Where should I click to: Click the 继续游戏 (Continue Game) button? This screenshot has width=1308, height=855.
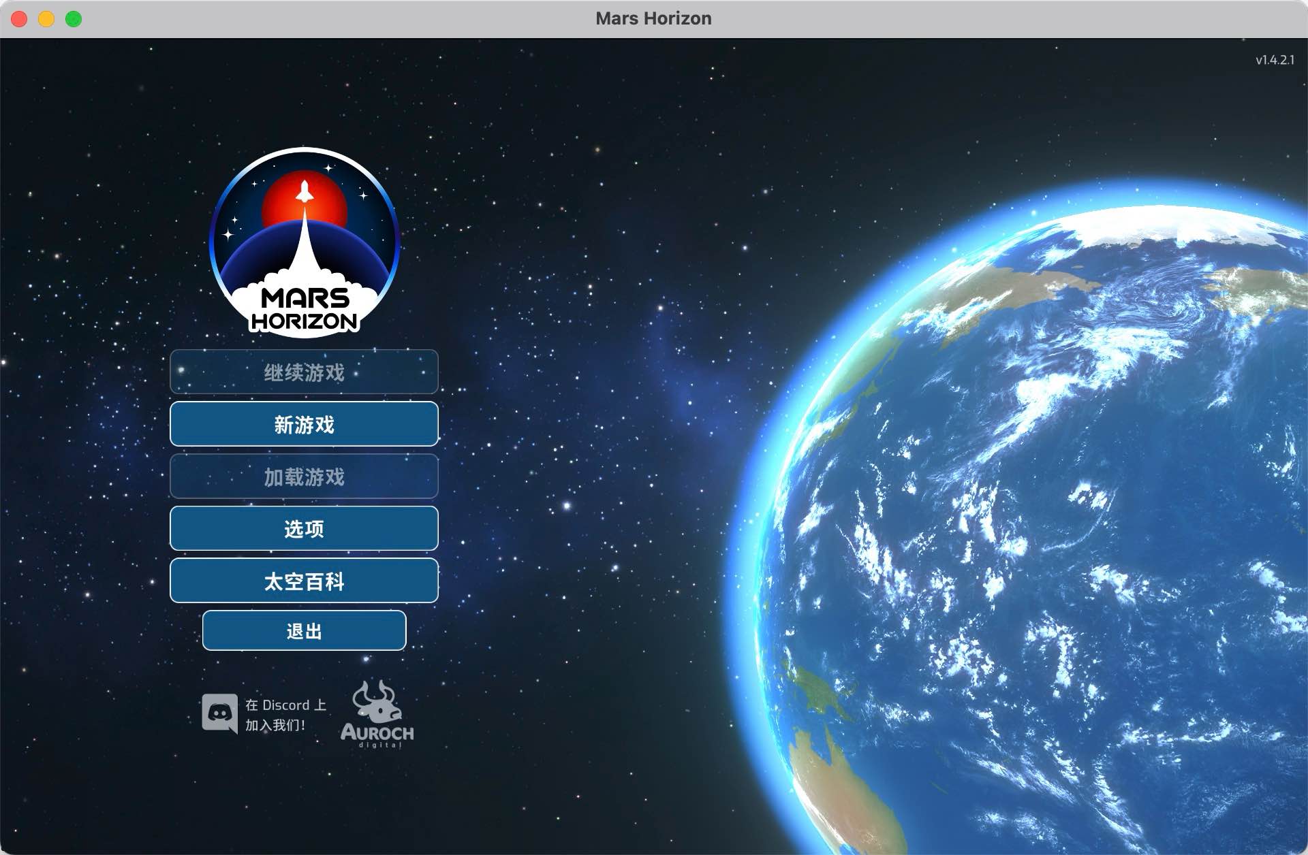[304, 372]
